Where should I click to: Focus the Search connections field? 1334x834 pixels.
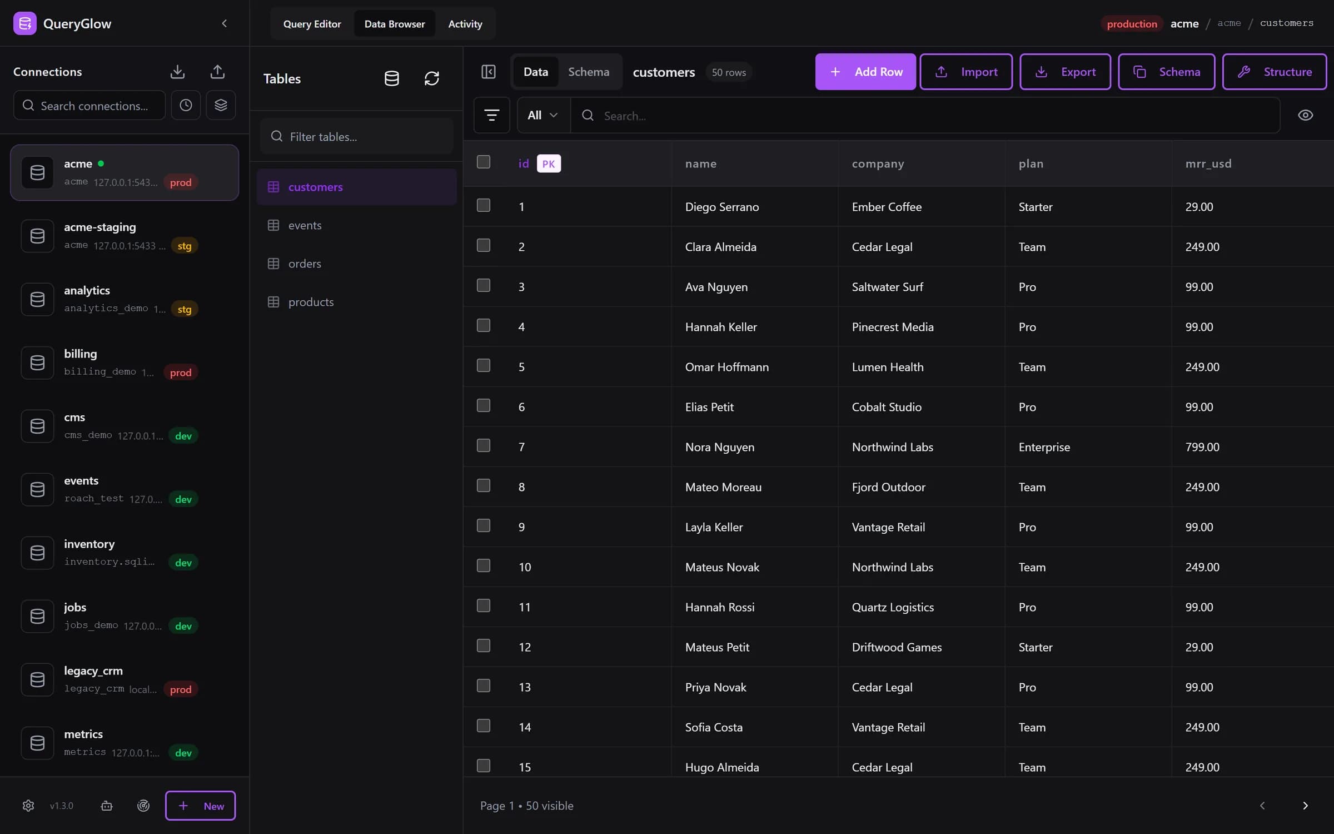coord(89,105)
